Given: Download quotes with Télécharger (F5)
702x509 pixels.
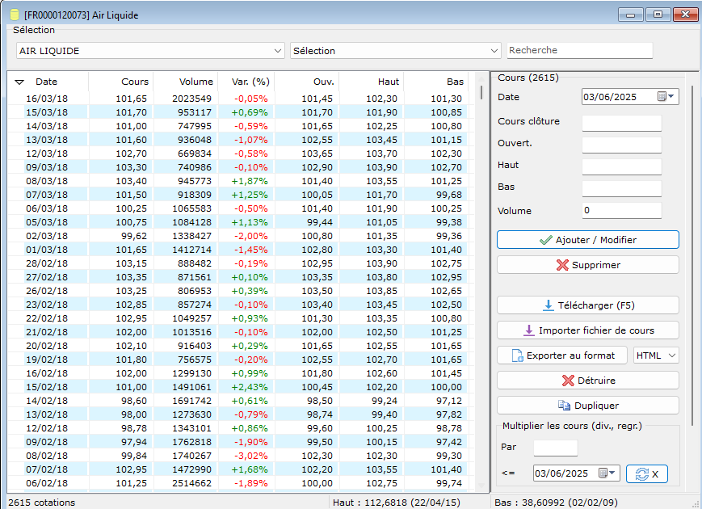Looking at the screenshot, I should click(588, 305).
